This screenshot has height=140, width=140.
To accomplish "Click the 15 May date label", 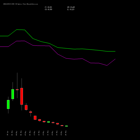I will coord(52,133).
